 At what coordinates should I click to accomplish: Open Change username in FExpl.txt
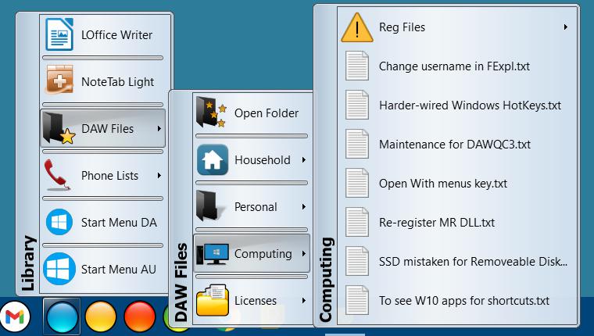(454, 66)
